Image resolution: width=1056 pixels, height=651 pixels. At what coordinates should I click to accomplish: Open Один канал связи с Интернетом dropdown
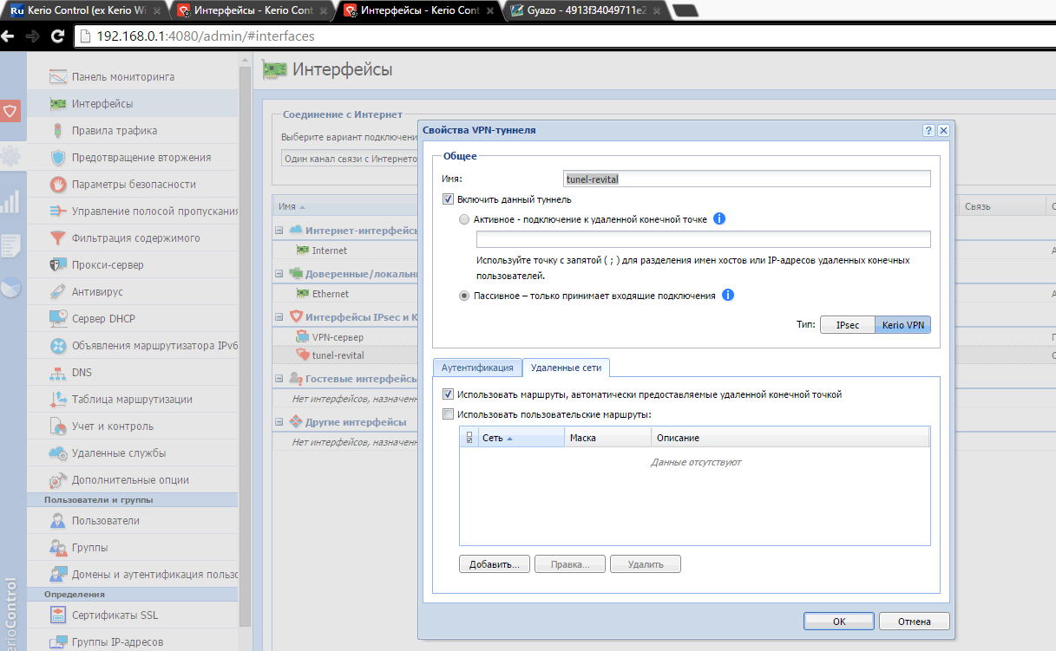click(350, 159)
